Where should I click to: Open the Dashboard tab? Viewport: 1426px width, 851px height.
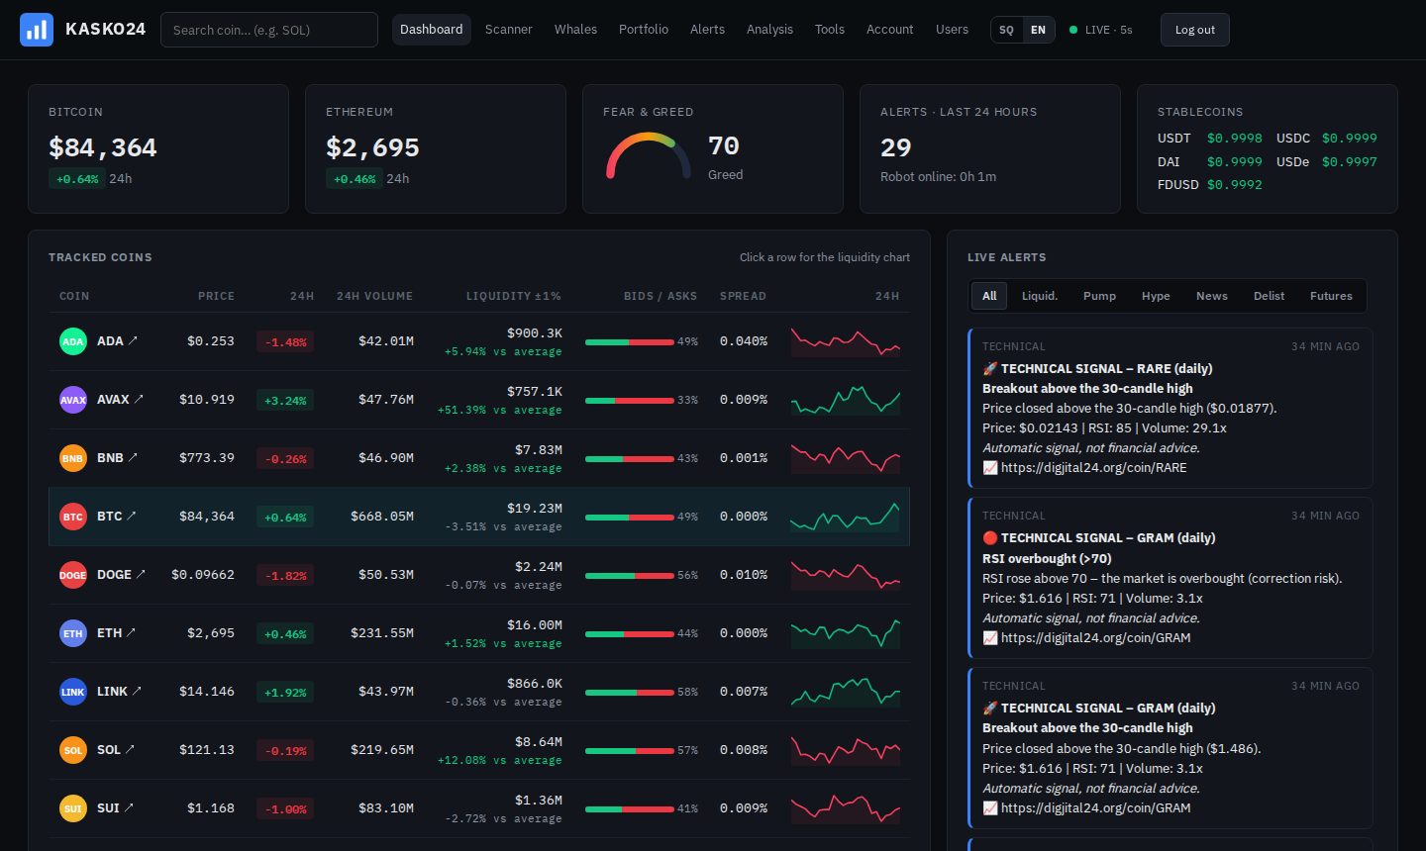coord(431,30)
